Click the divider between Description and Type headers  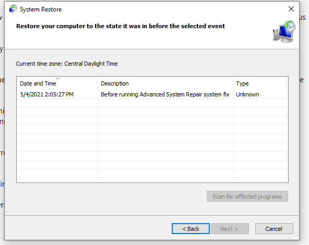pyautogui.click(x=233, y=83)
